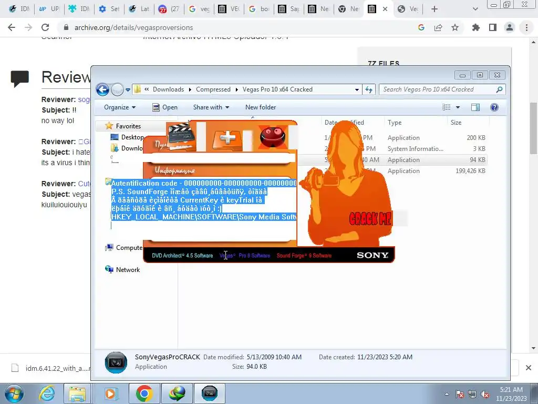The height and width of the screenshot is (404, 538).
Task: Open Chrome extensions puzzle icon
Action: pos(475,27)
